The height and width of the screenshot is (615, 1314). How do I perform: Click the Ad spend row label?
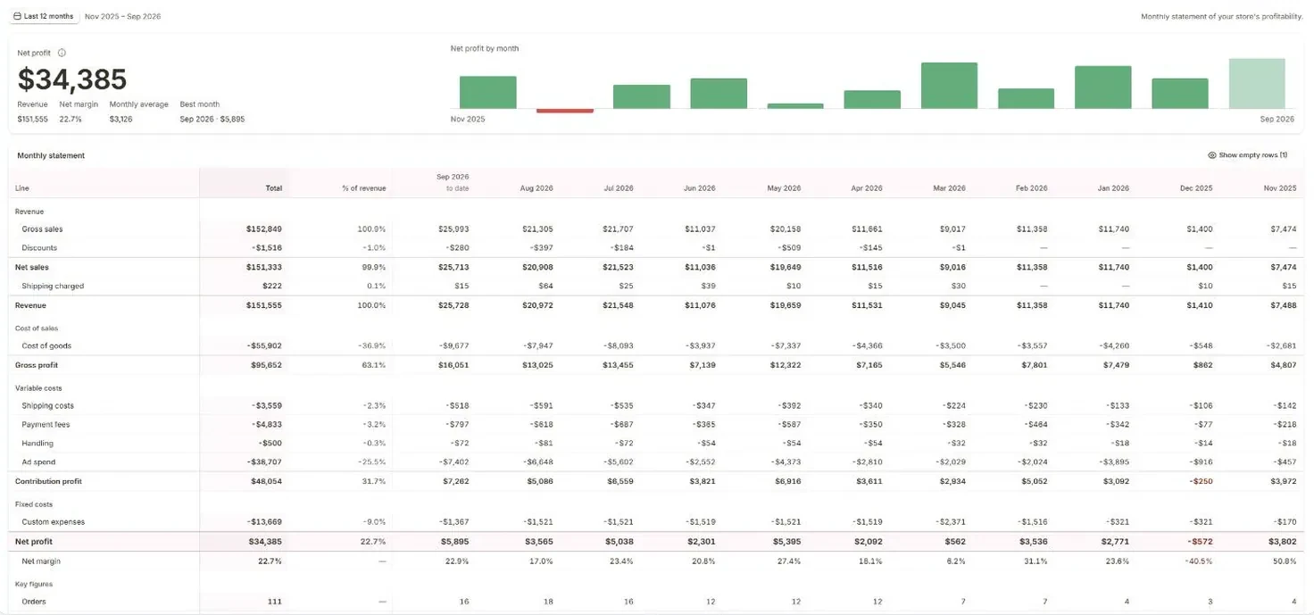pyautogui.click(x=38, y=462)
